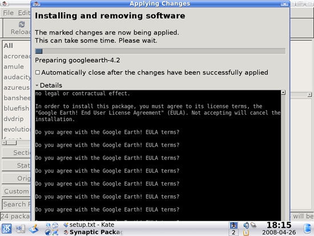Switch to virtual desktop 2

coord(234,233)
